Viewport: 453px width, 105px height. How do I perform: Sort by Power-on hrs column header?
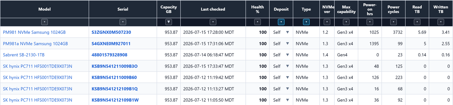(x=370, y=9)
